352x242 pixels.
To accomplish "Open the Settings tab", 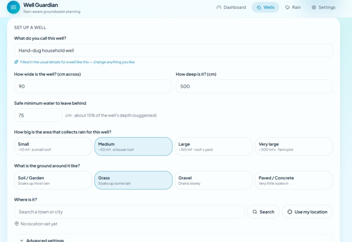I will 323,7.
